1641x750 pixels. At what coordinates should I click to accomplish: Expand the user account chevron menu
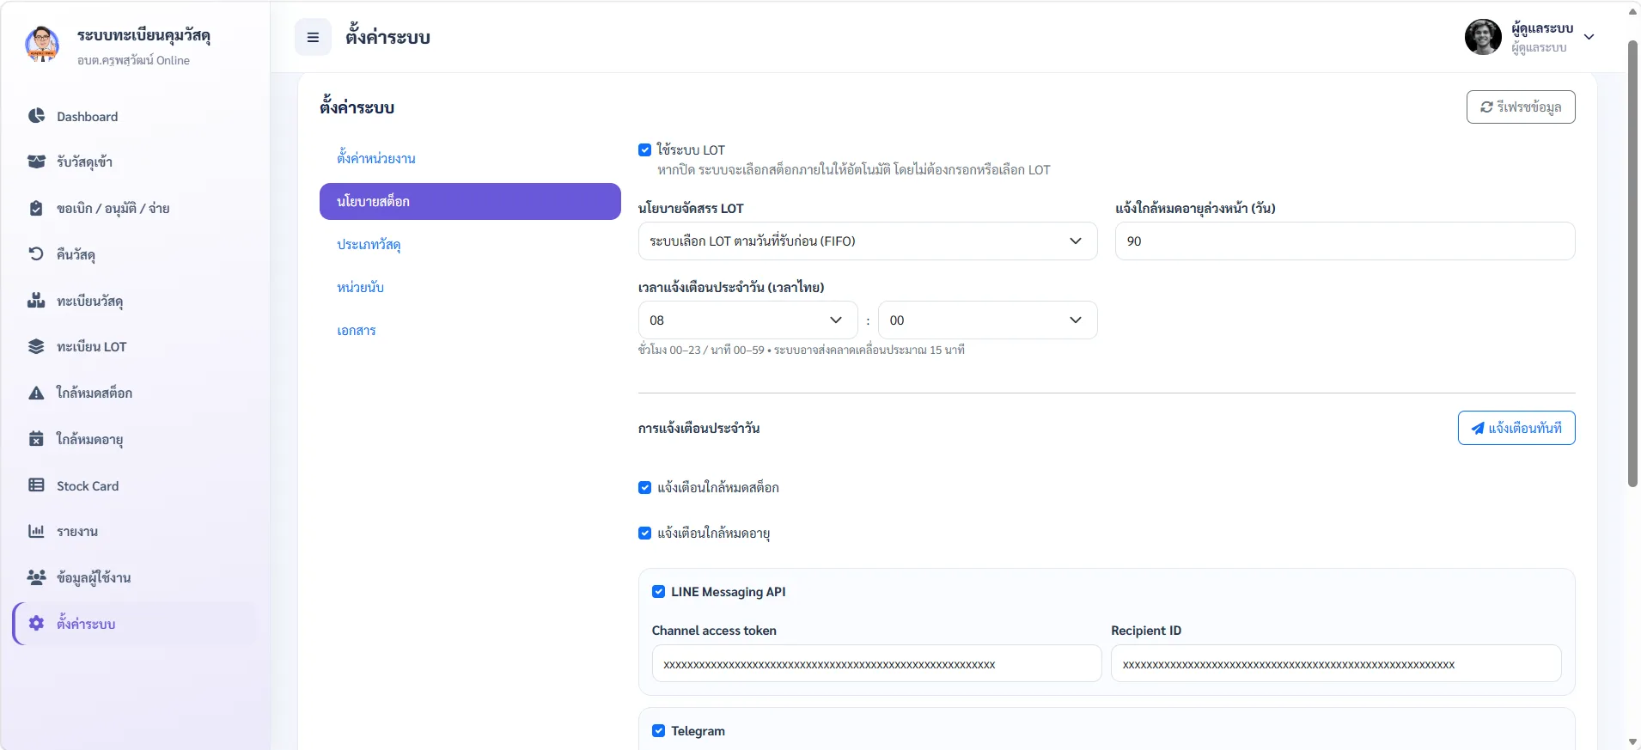tap(1589, 37)
